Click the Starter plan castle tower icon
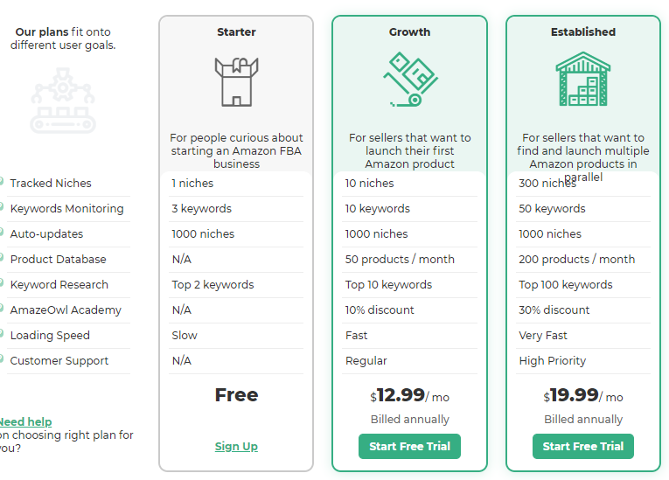 click(x=236, y=82)
